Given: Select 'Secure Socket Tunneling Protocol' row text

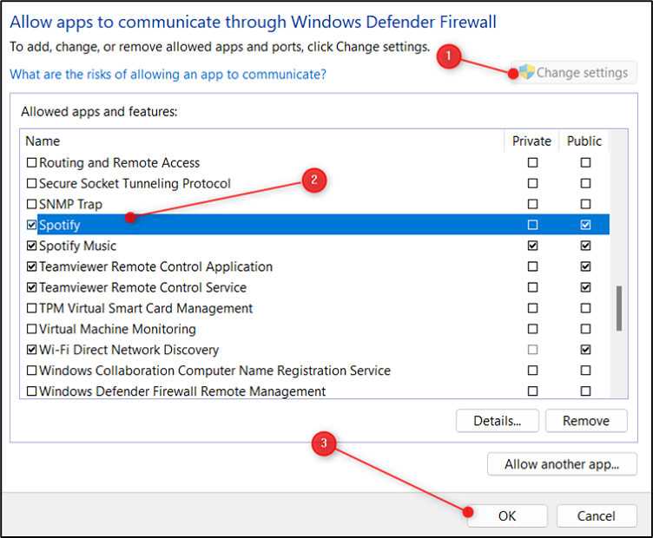Looking at the screenshot, I should click(135, 183).
